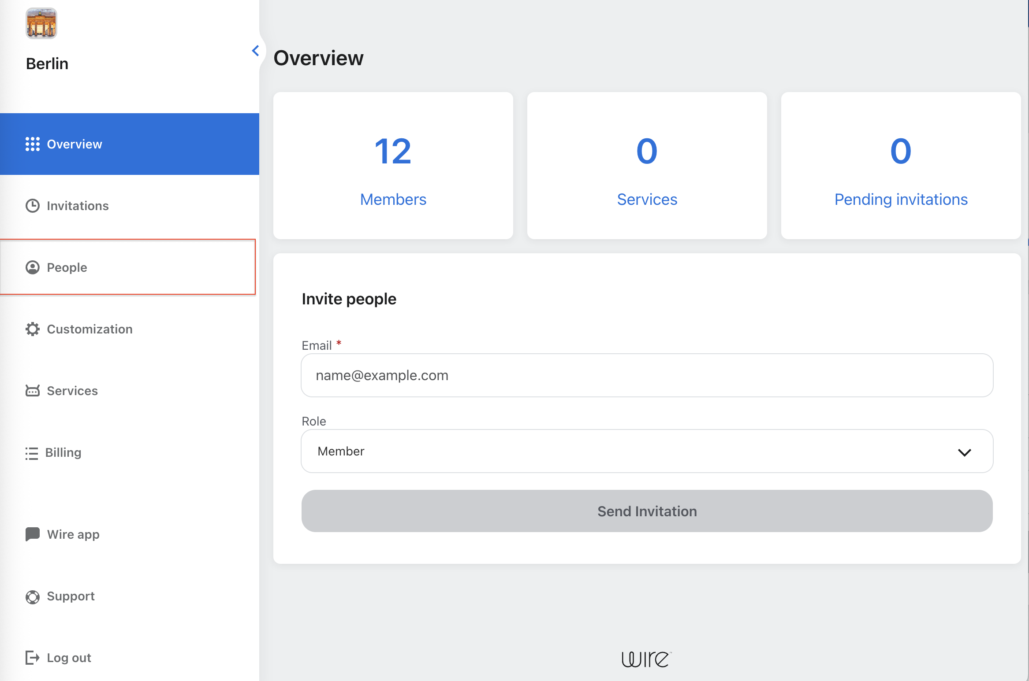Click the Send Invitation button
This screenshot has height=681, width=1029.
tap(647, 511)
